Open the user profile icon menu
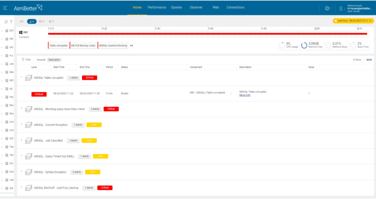 pos(341,9)
